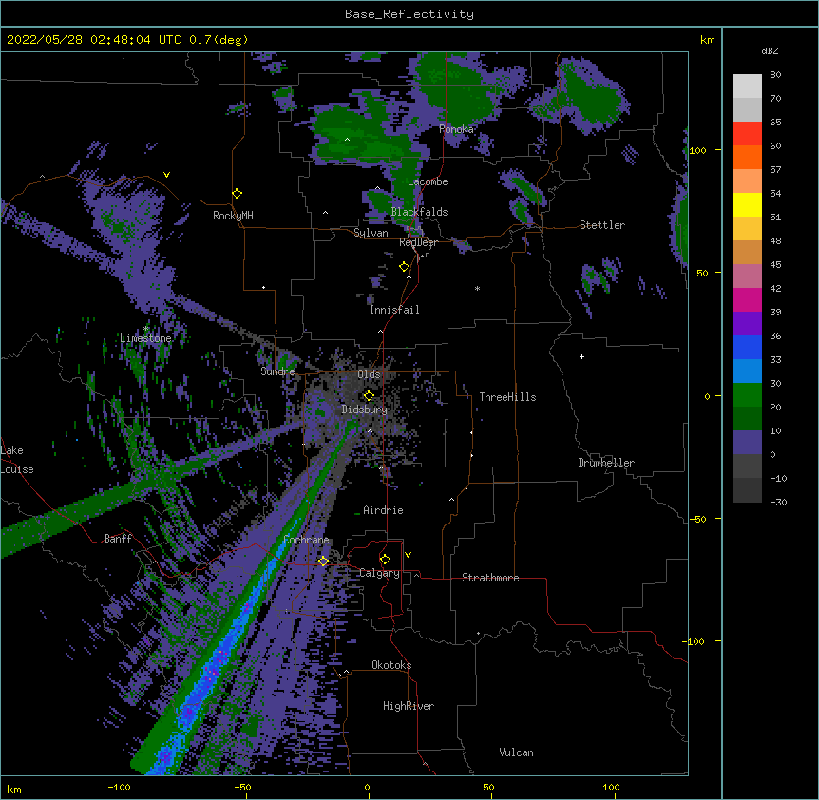Image resolution: width=819 pixels, height=800 pixels.
Task: Click the white asterisk marker east of Innisfail
Action: coord(477,288)
